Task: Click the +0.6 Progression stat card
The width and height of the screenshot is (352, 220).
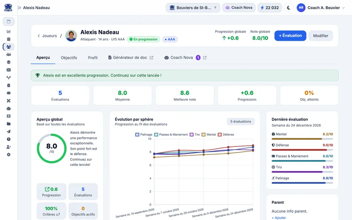Action: coord(247,95)
